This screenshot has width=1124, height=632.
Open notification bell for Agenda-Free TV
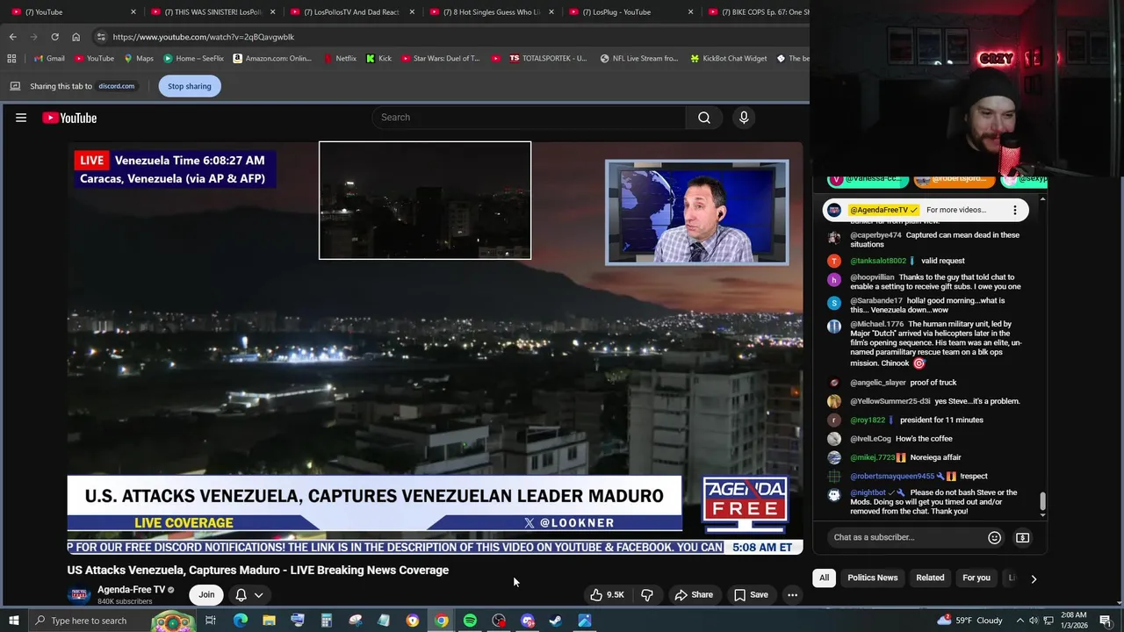click(x=241, y=595)
